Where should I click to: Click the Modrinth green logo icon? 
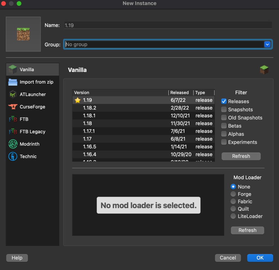click(x=13, y=144)
